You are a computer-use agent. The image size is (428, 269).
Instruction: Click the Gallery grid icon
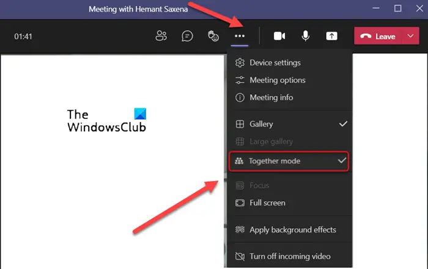[240, 124]
